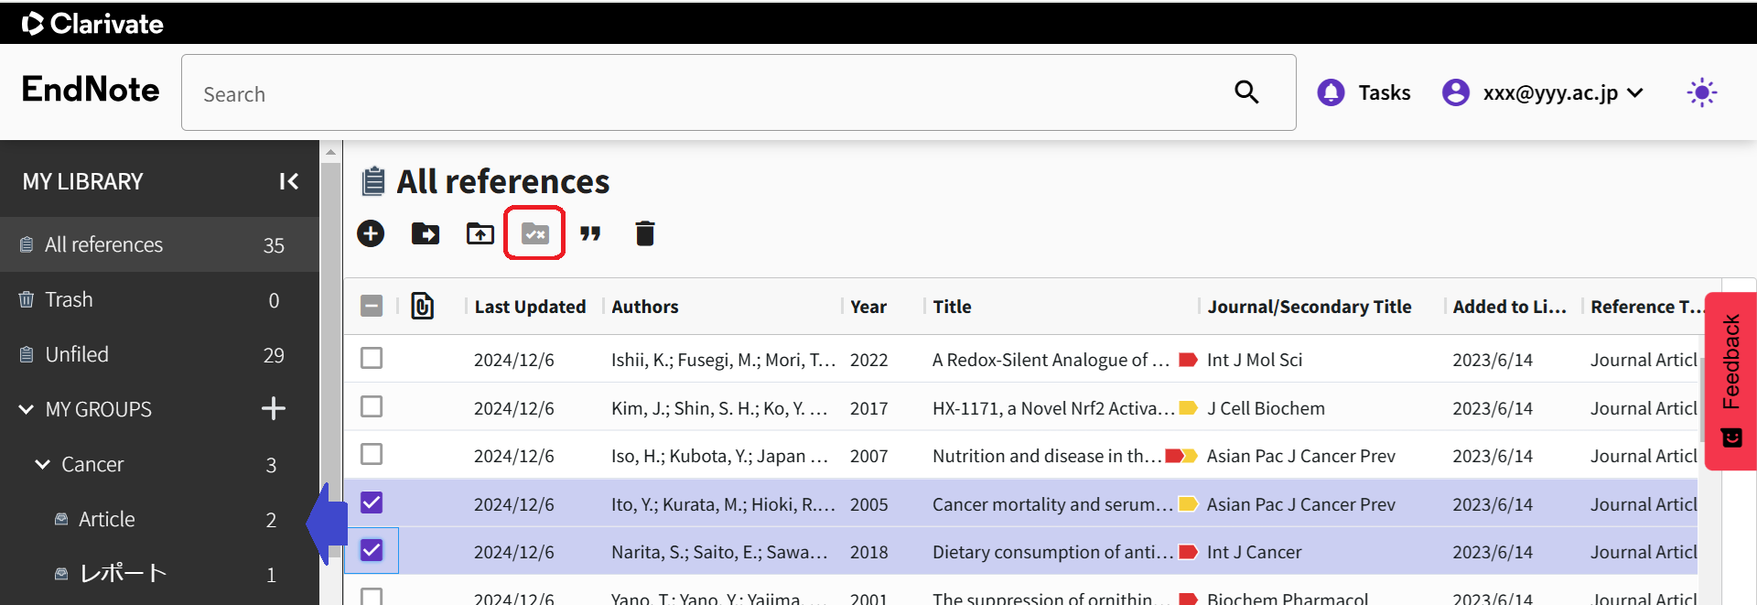Open the Trash folder

point(69,299)
